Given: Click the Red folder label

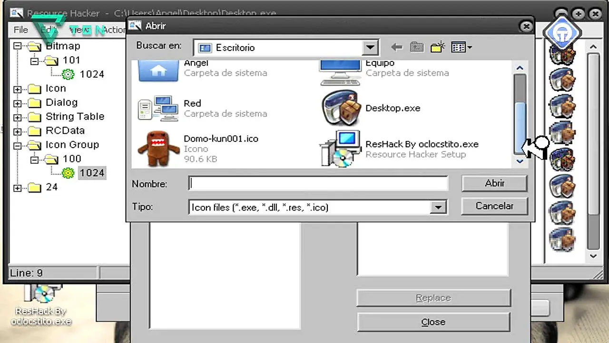Looking at the screenshot, I should click(192, 103).
